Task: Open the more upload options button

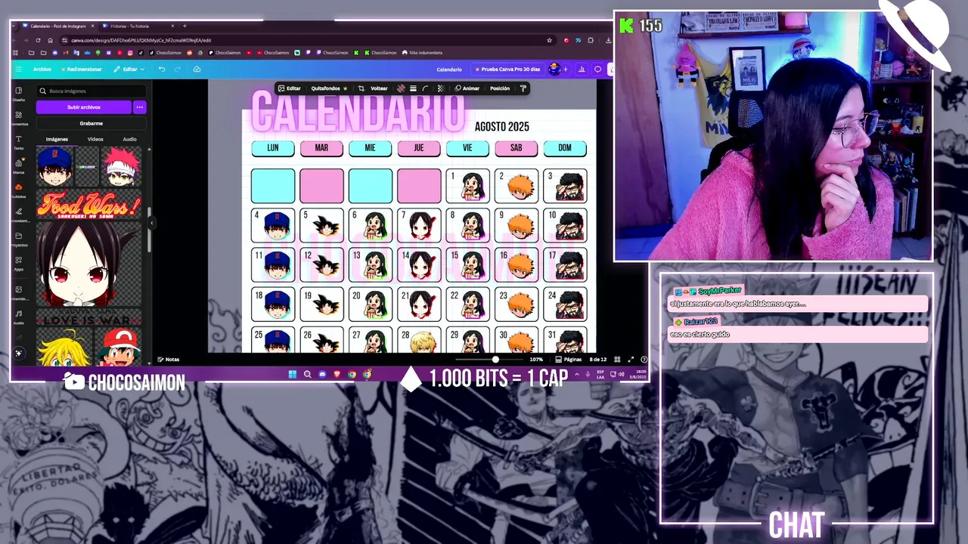Action: point(139,107)
